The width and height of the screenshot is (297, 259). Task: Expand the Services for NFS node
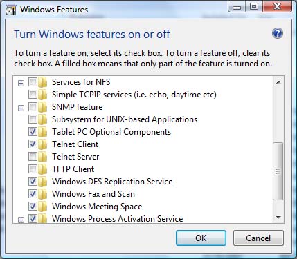point(21,83)
